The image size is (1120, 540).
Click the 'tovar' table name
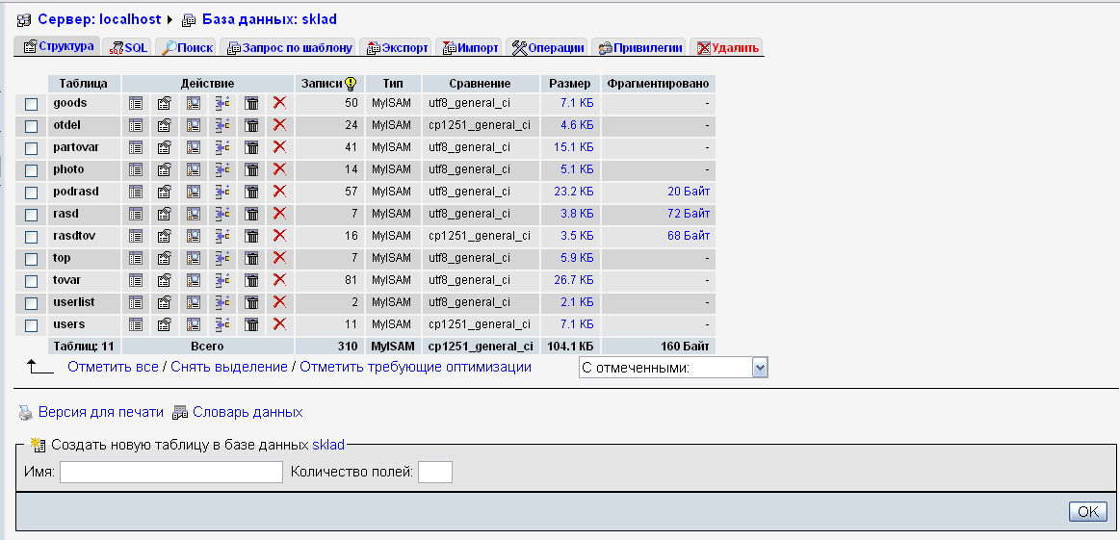coord(67,280)
